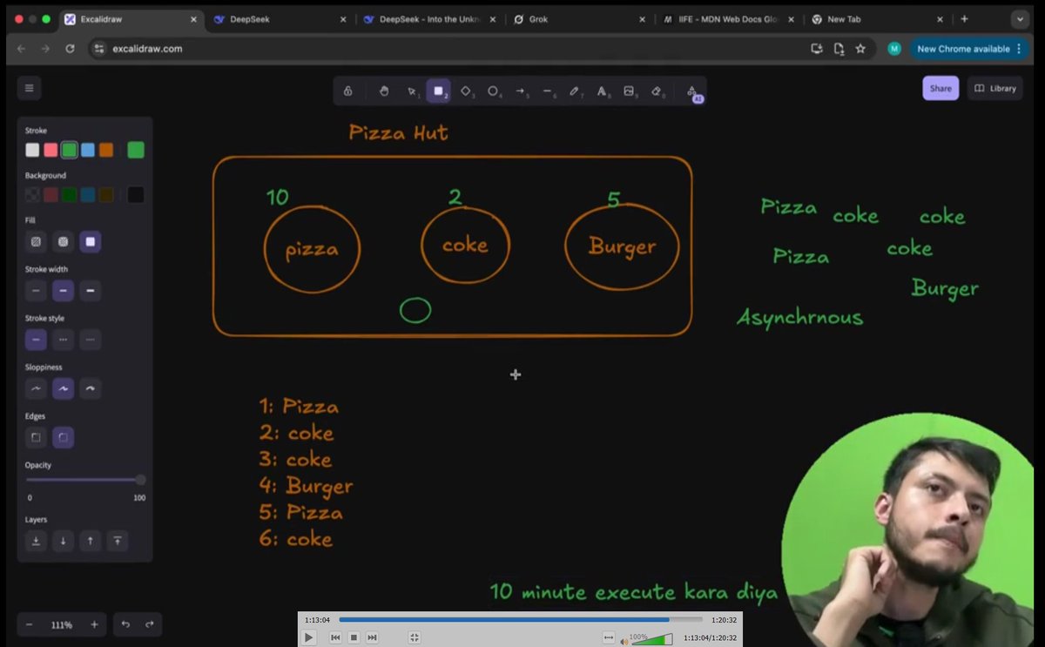Select the Arrow tool
The width and height of the screenshot is (1045, 647).
click(520, 91)
